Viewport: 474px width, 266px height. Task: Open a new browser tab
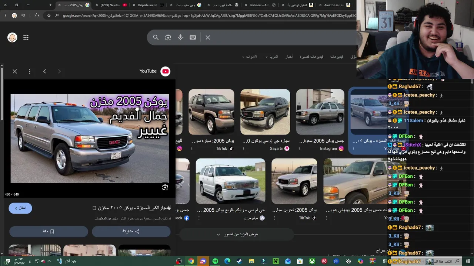tap(51, 5)
